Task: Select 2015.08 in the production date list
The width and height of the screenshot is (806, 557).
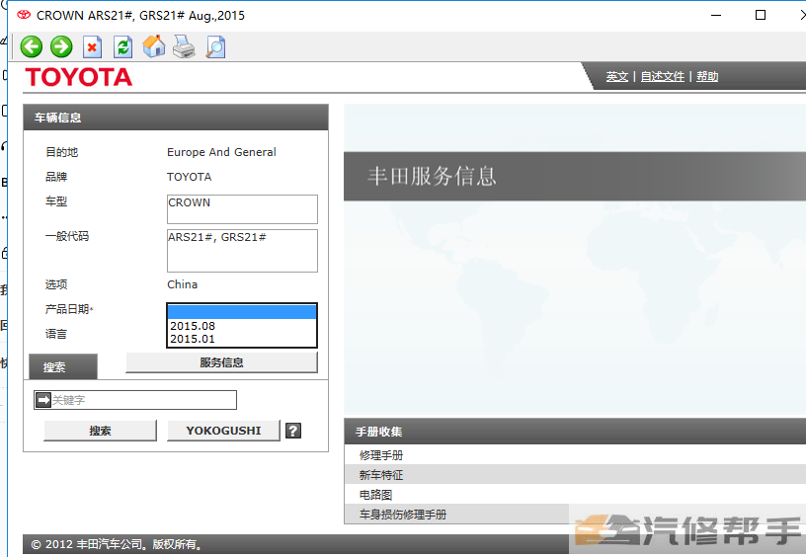Action: 242,326
